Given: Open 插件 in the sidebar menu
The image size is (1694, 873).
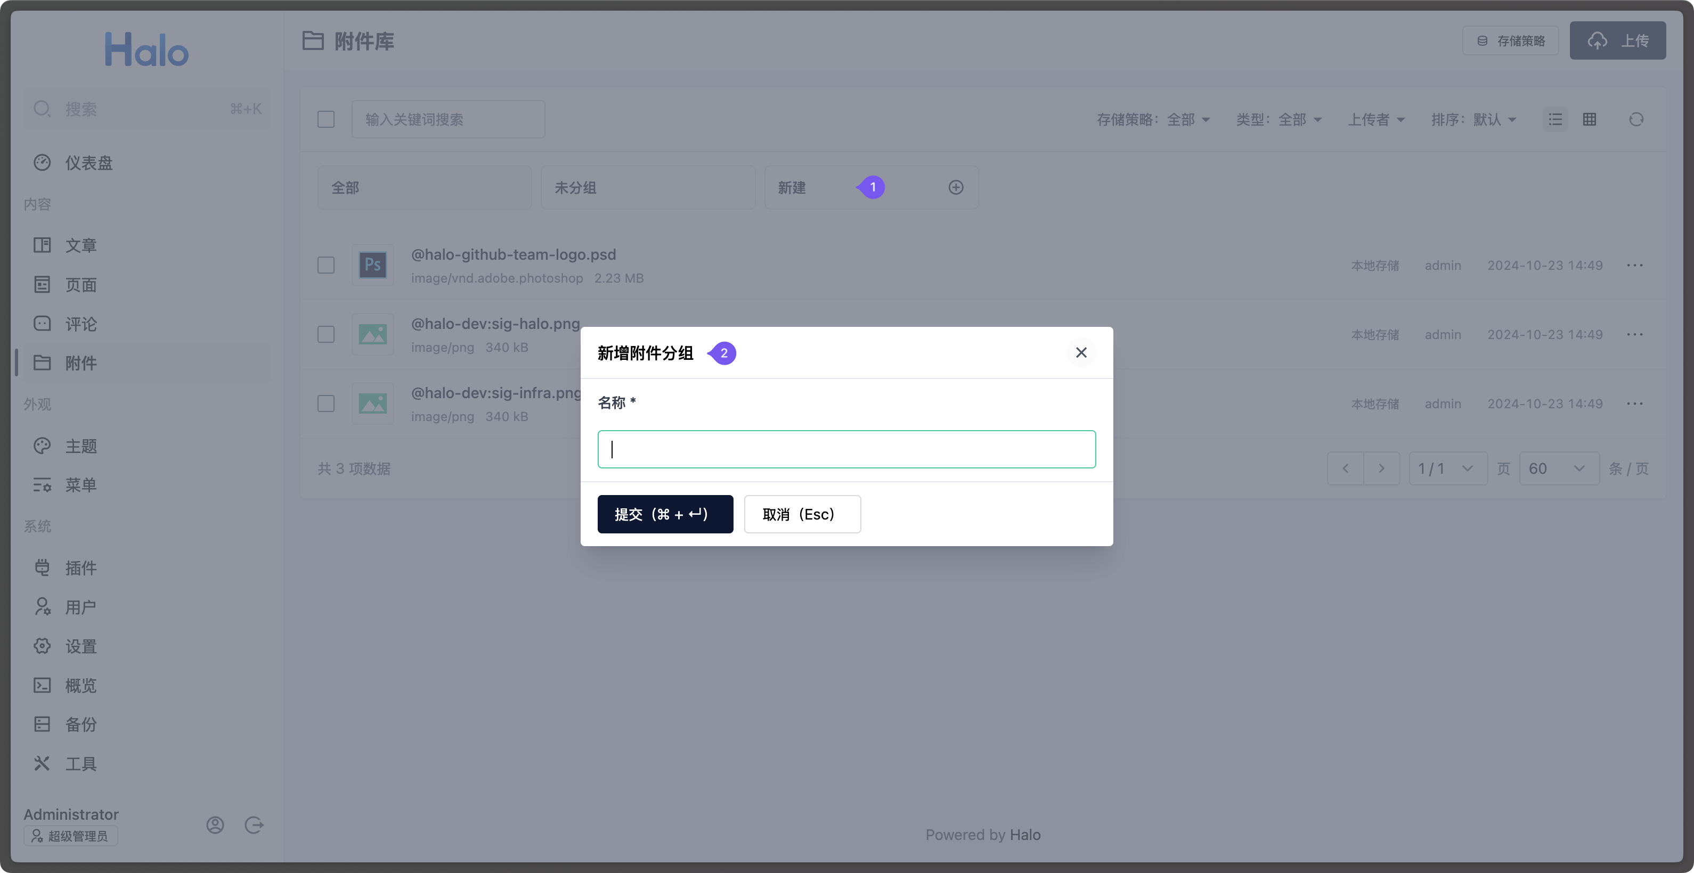Looking at the screenshot, I should tap(80, 568).
